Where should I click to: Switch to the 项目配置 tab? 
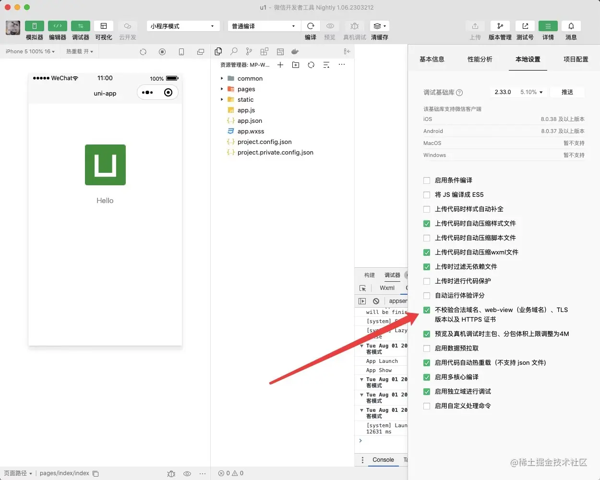click(576, 59)
